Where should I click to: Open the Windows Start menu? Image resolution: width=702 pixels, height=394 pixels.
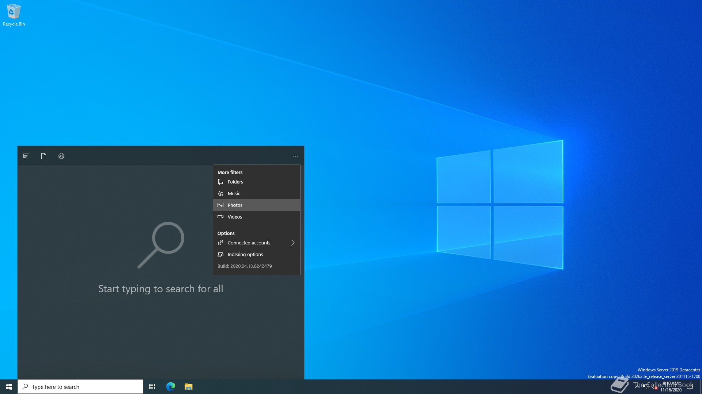click(9, 387)
